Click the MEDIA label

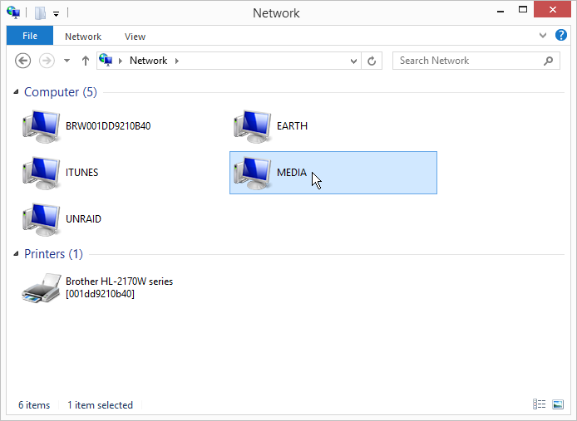coord(292,173)
